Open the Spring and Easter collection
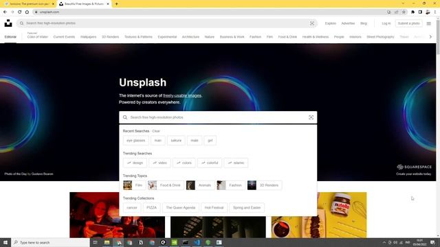 pyautogui.click(x=247, y=207)
